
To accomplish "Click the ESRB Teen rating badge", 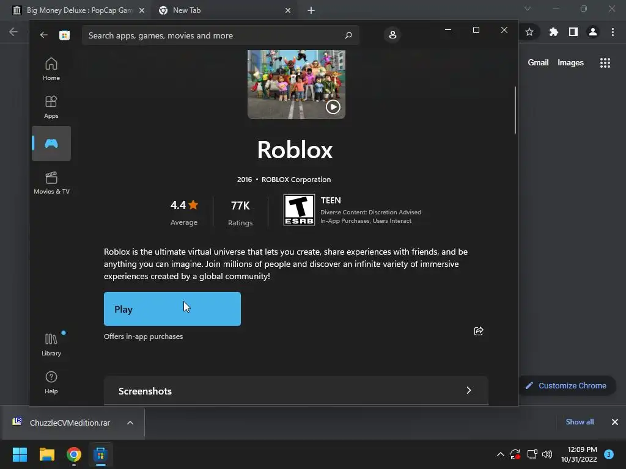I will coord(299,210).
